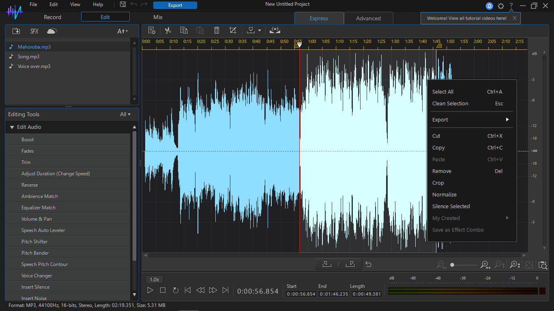Image resolution: width=554 pixels, height=311 pixels.
Task: Click the horizontal zoom in magnifier
Action: [x=485, y=265]
